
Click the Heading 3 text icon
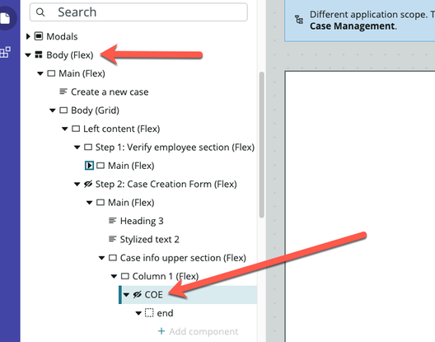(112, 221)
